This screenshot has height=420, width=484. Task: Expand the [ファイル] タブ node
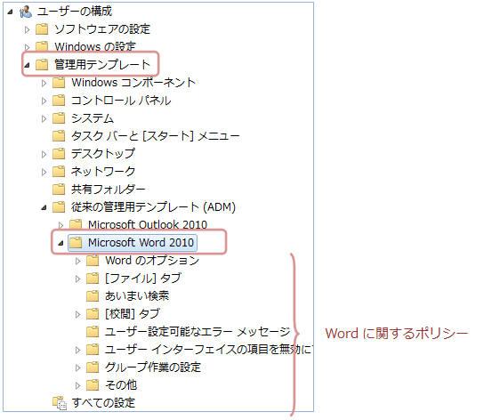[x=78, y=279]
